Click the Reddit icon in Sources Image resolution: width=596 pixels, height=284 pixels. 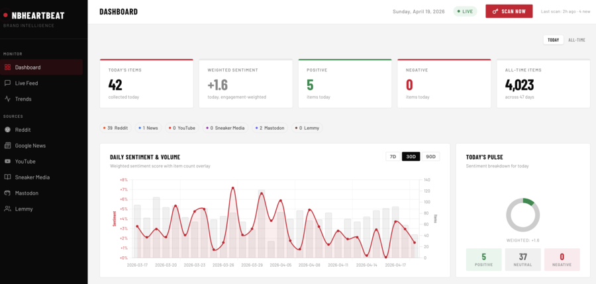coord(7,130)
